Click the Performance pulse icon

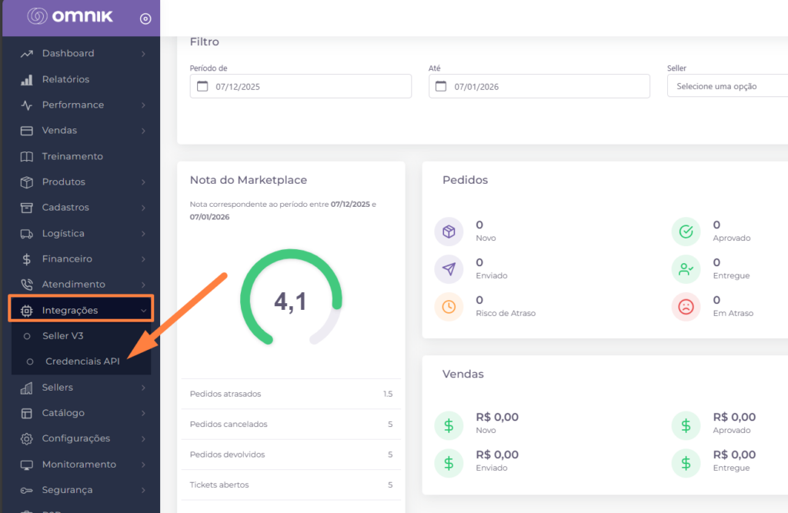coord(27,105)
